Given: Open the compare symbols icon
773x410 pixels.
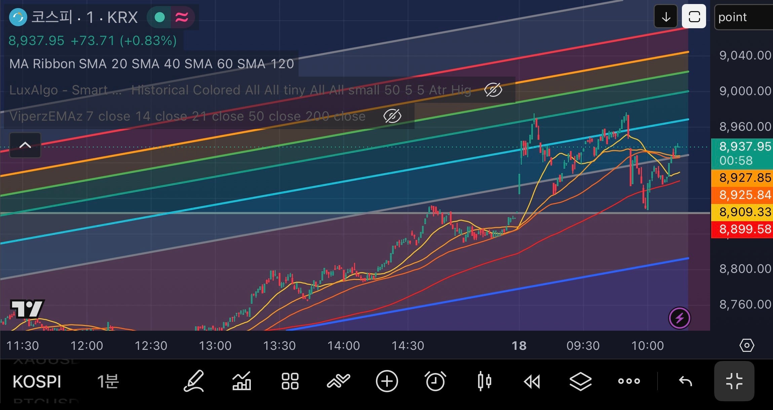Looking at the screenshot, I should point(338,381).
